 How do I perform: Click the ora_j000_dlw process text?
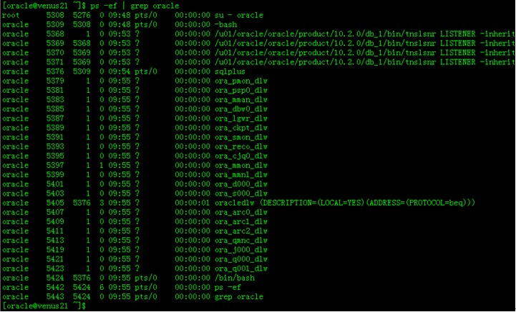click(241, 249)
